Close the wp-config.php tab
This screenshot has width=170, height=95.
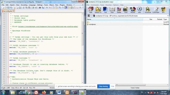point(13,11)
